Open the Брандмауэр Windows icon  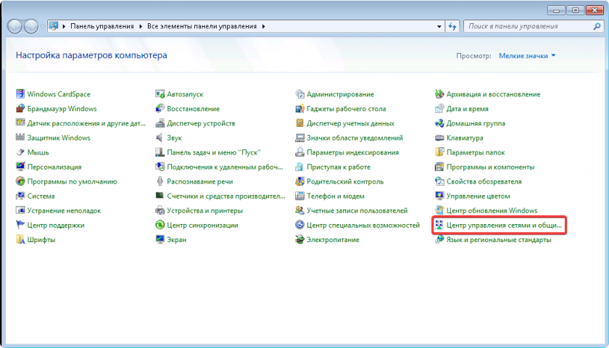click(20, 109)
